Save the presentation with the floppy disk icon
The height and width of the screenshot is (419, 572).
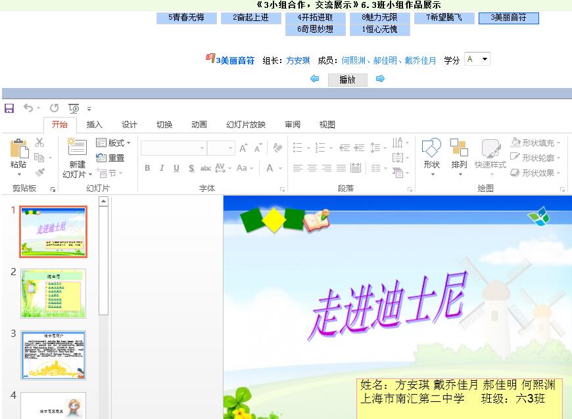click(x=9, y=108)
